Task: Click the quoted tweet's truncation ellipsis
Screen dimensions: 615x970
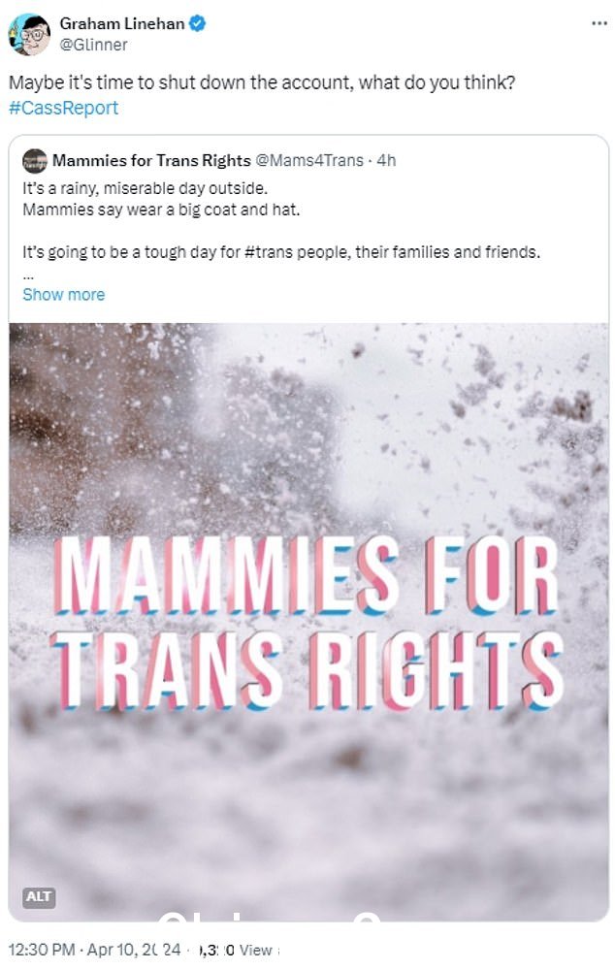Action: tap(28, 275)
